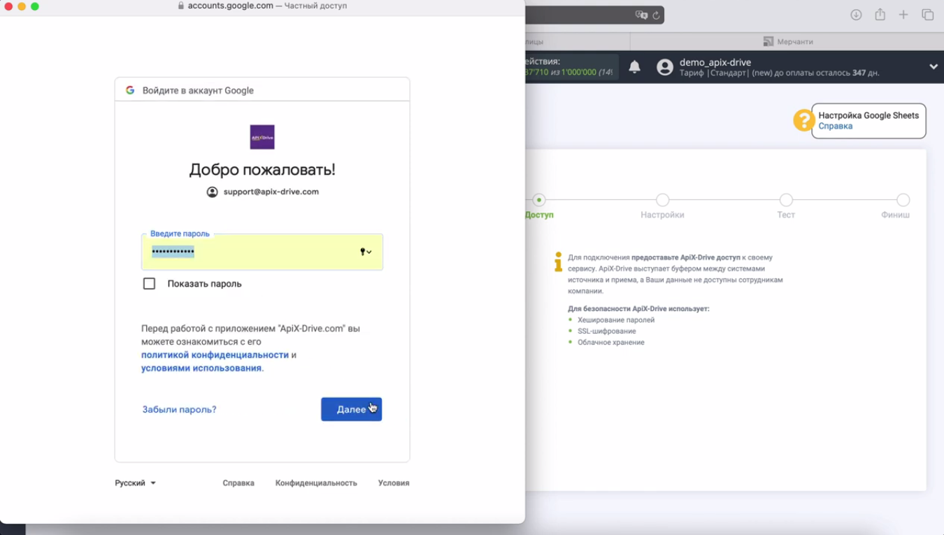Click the translate icon in address bar
944x535 pixels.
point(641,15)
